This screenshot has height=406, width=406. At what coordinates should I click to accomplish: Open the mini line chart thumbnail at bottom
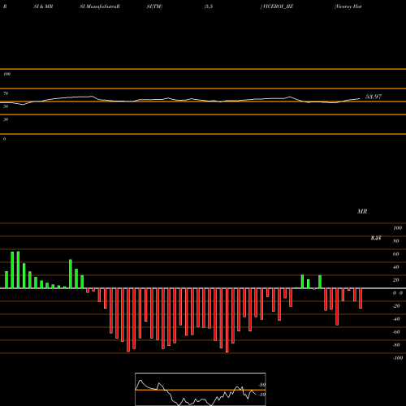[201, 389]
